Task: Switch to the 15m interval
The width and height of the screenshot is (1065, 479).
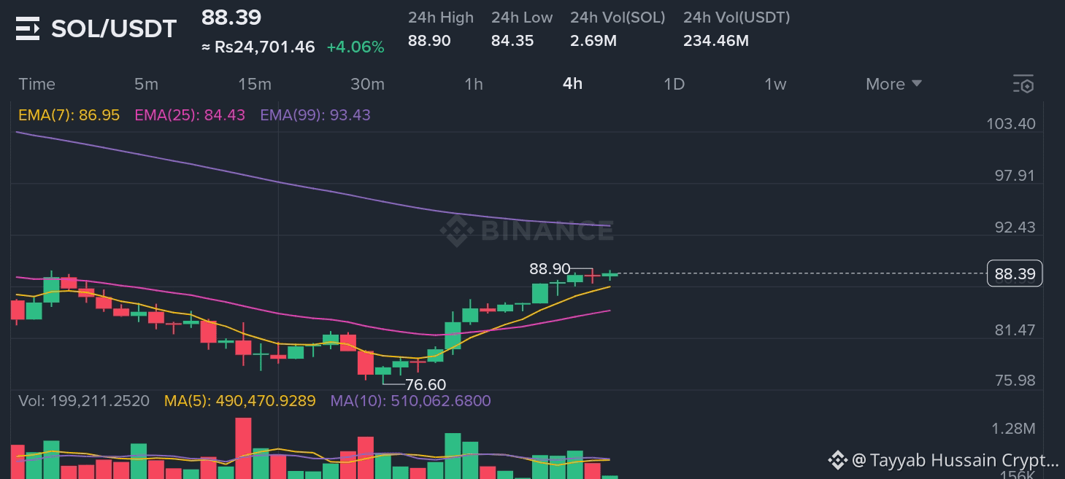Action: pyautogui.click(x=255, y=85)
